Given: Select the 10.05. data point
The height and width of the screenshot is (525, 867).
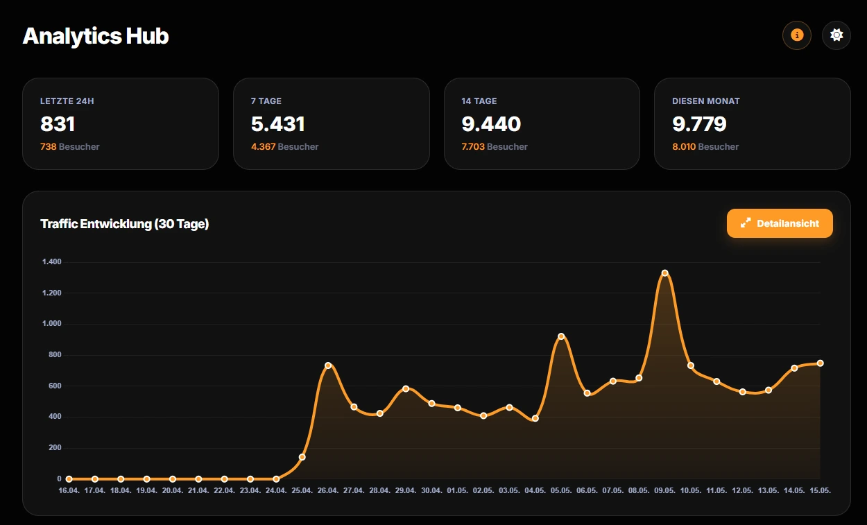Looking at the screenshot, I should click(x=690, y=365).
